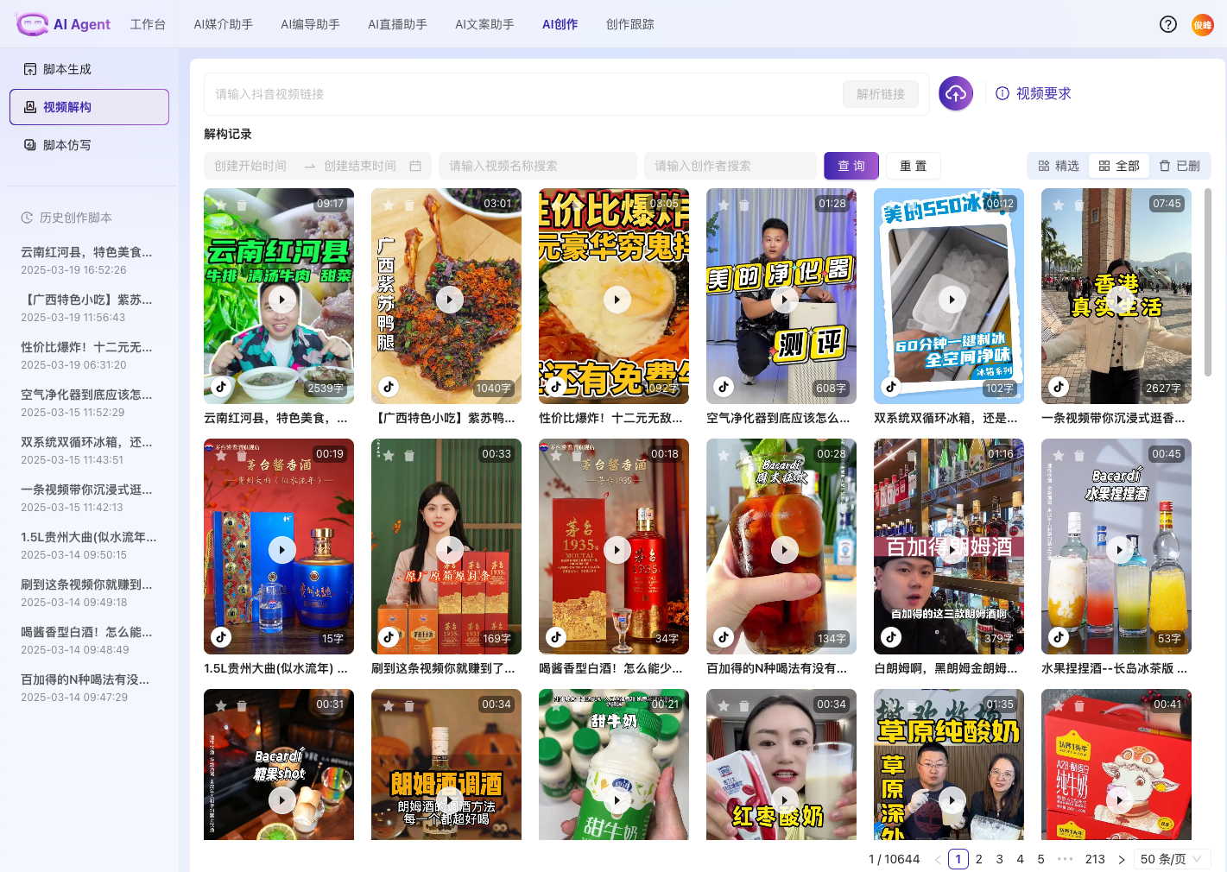Show 已删 deleted videos
This screenshot has height=872, width=1227.
(x=1180, y=166)
